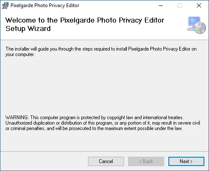
Task: Click the CD disc in the banner graphic
Action: click(x=200, y=28)
